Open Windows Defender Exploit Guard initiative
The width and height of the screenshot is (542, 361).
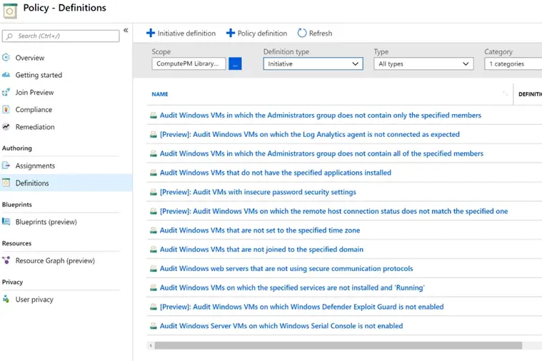[302, 306]
